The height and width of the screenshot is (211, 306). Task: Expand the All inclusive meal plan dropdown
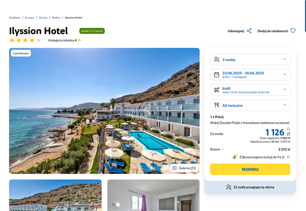pyautogui.click(x=250, y=105)
